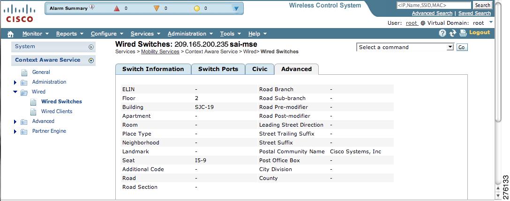Open the Saved Search link
This screenshot has width=510, height=201.
pyautogui.click(x=474, y=13)
